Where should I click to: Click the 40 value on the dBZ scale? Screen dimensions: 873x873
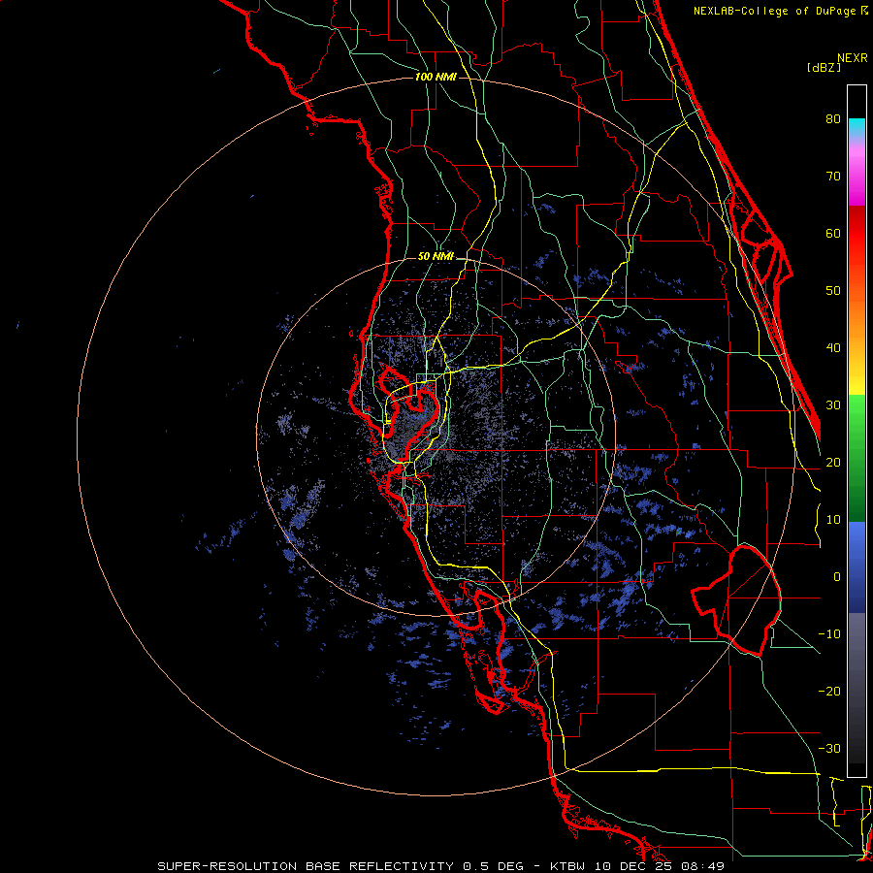click(x=833, y=348)
